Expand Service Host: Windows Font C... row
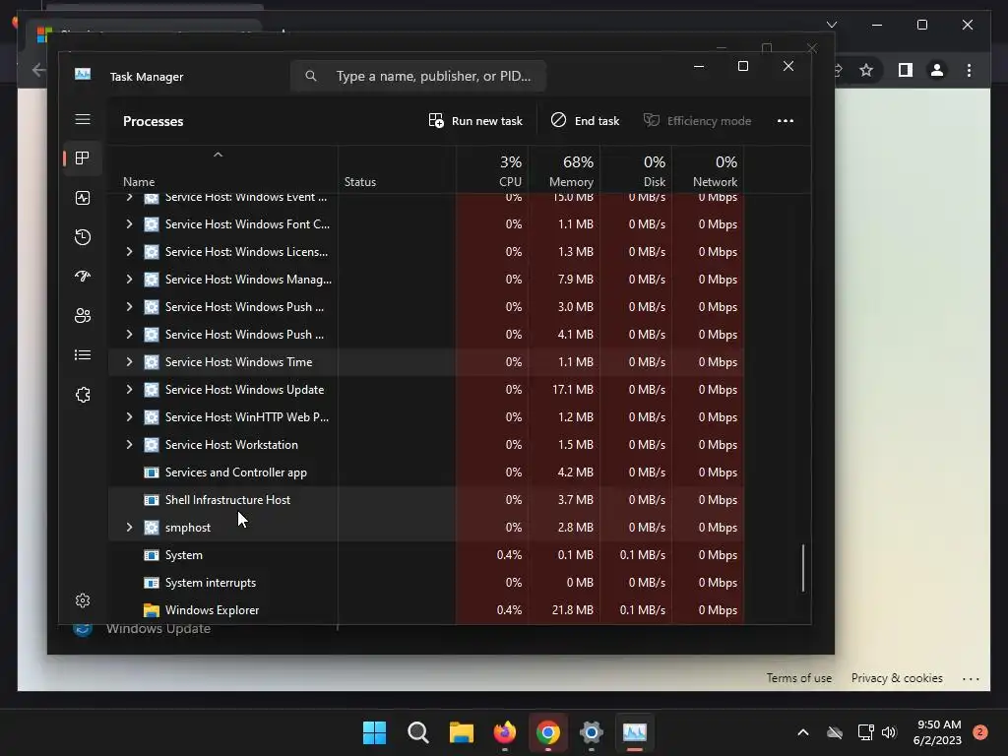The height and width of the screenshot is (756, 1008). click(129, 224)
